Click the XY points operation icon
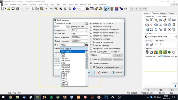Image resolution: width=178 pixels, height=100 pixels. 156,44
